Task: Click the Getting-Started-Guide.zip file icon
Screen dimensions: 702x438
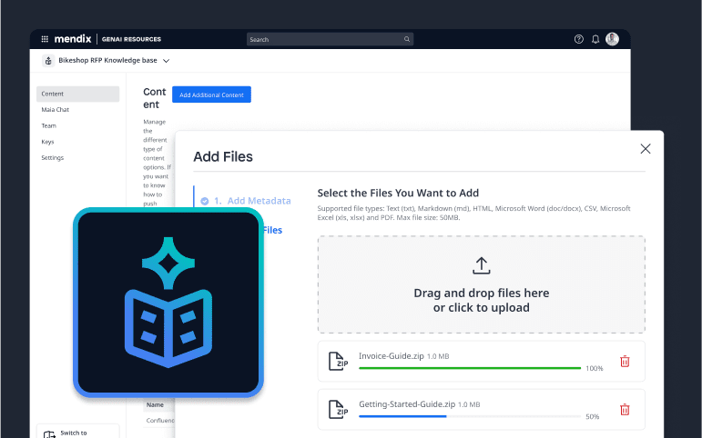Action: click(x=338, y=410)
